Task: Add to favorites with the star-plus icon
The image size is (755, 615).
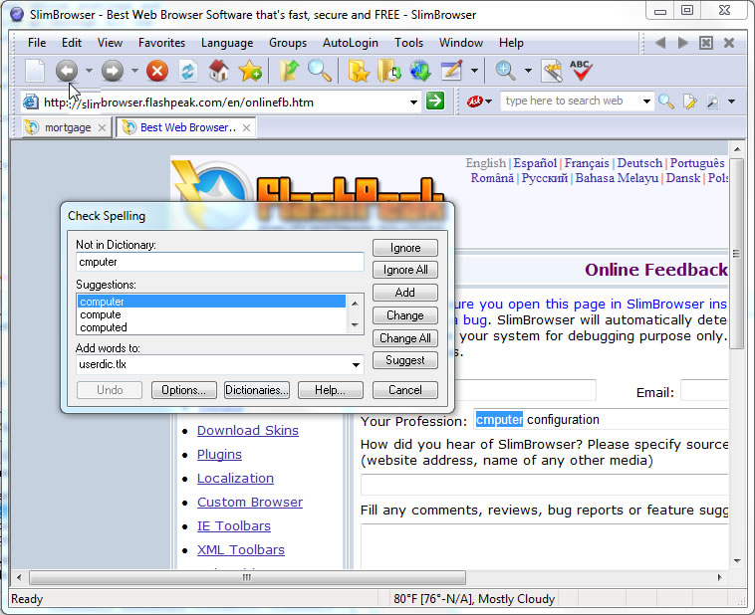Action: coord(250,71)
